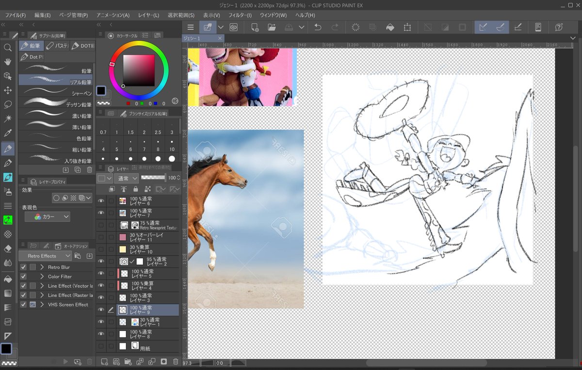Open the 編集(E) menu
The width and height of the screenshot is (582, 370).
pyautogui.click(x=42, y=15)
